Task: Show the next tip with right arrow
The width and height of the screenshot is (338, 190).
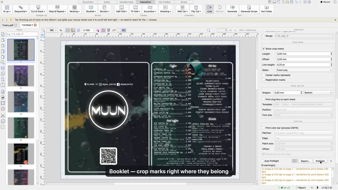Action: coord(7,20)
